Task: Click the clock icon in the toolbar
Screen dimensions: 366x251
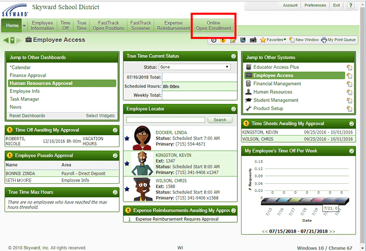Action: pyautogui.click(x=213, y=40)
